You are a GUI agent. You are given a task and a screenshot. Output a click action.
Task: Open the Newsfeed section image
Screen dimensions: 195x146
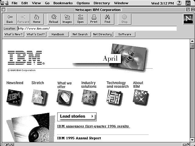click(x=14, y=97)
